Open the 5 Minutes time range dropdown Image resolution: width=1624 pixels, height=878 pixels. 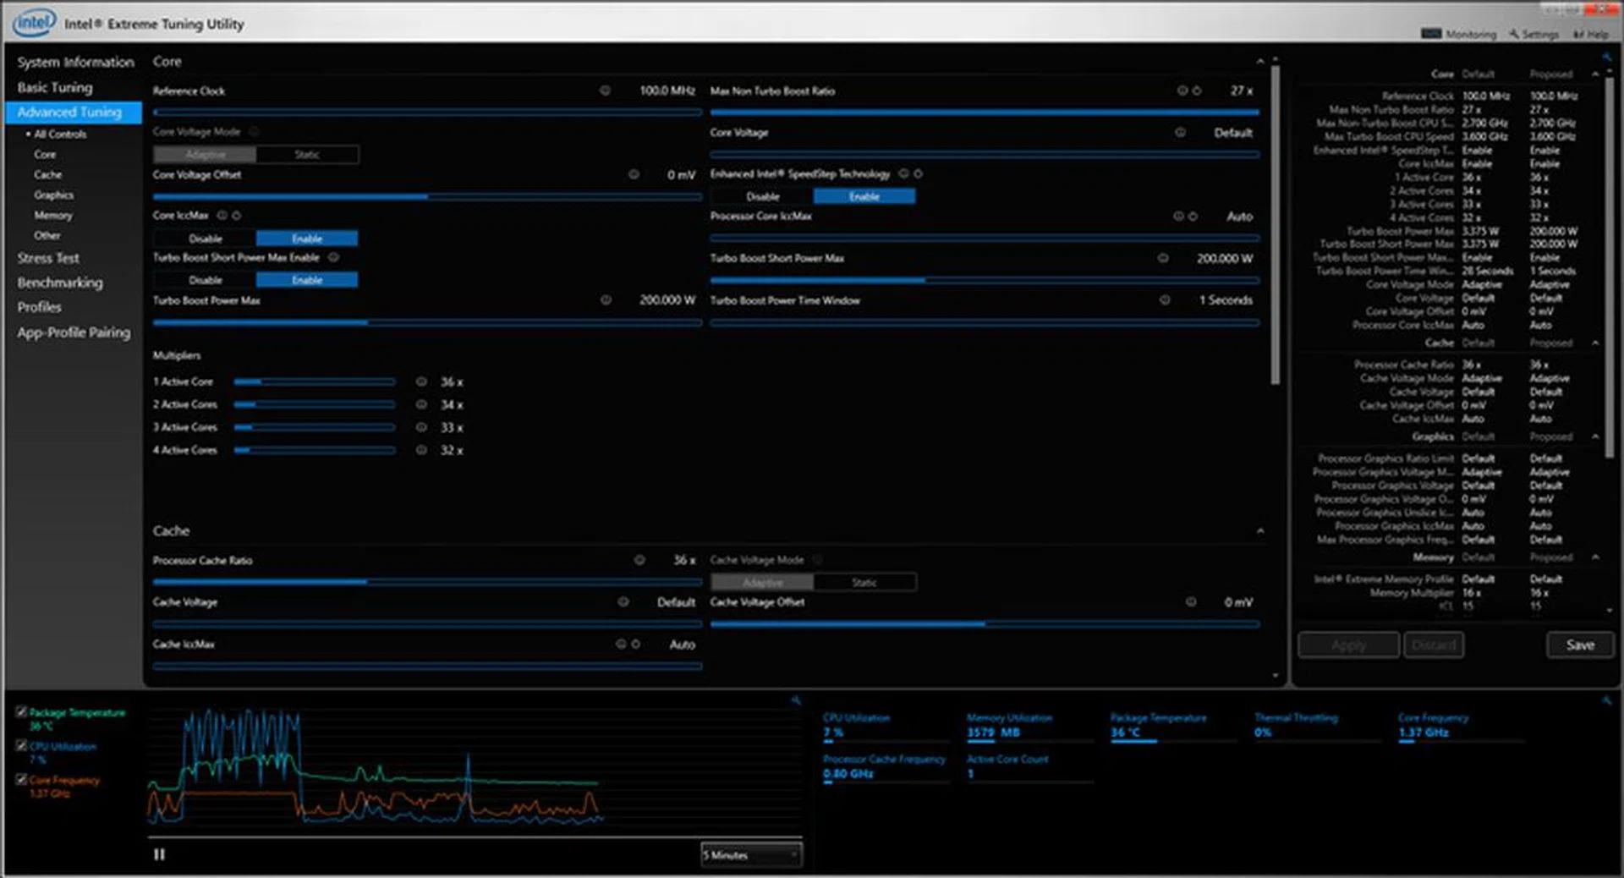750,855
